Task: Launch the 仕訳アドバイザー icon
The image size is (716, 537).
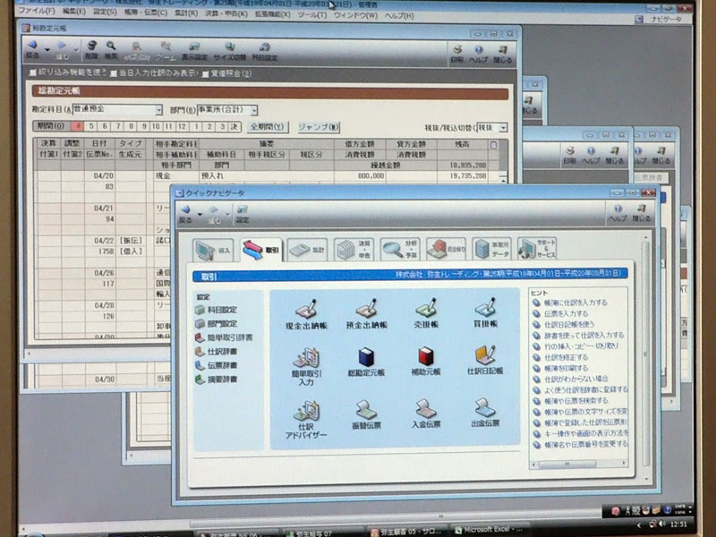Action: (x=306, y=420)
